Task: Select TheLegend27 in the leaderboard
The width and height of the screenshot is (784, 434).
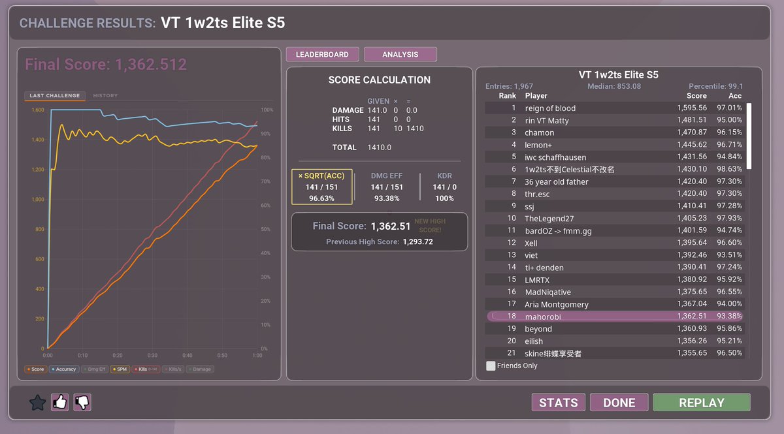Action: (616, 219)
